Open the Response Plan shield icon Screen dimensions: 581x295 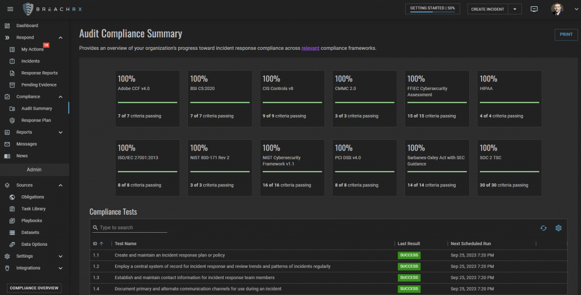[x=12, y=120]
